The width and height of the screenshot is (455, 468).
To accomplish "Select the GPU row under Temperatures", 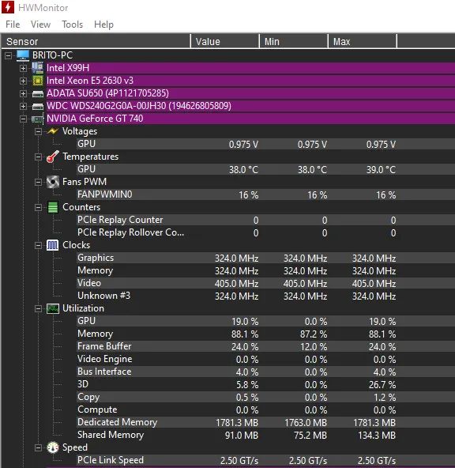I will 266,169.
